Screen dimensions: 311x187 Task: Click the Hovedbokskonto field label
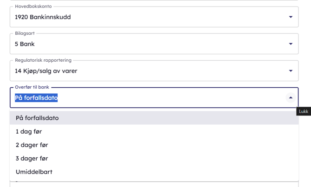click(33, 6)
